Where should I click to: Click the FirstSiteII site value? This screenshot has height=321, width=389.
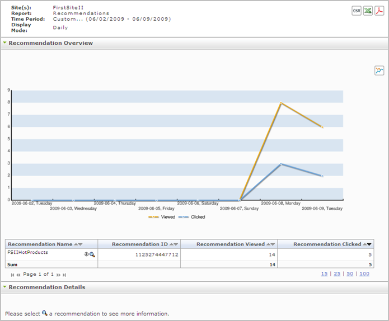tap(68, 8)
